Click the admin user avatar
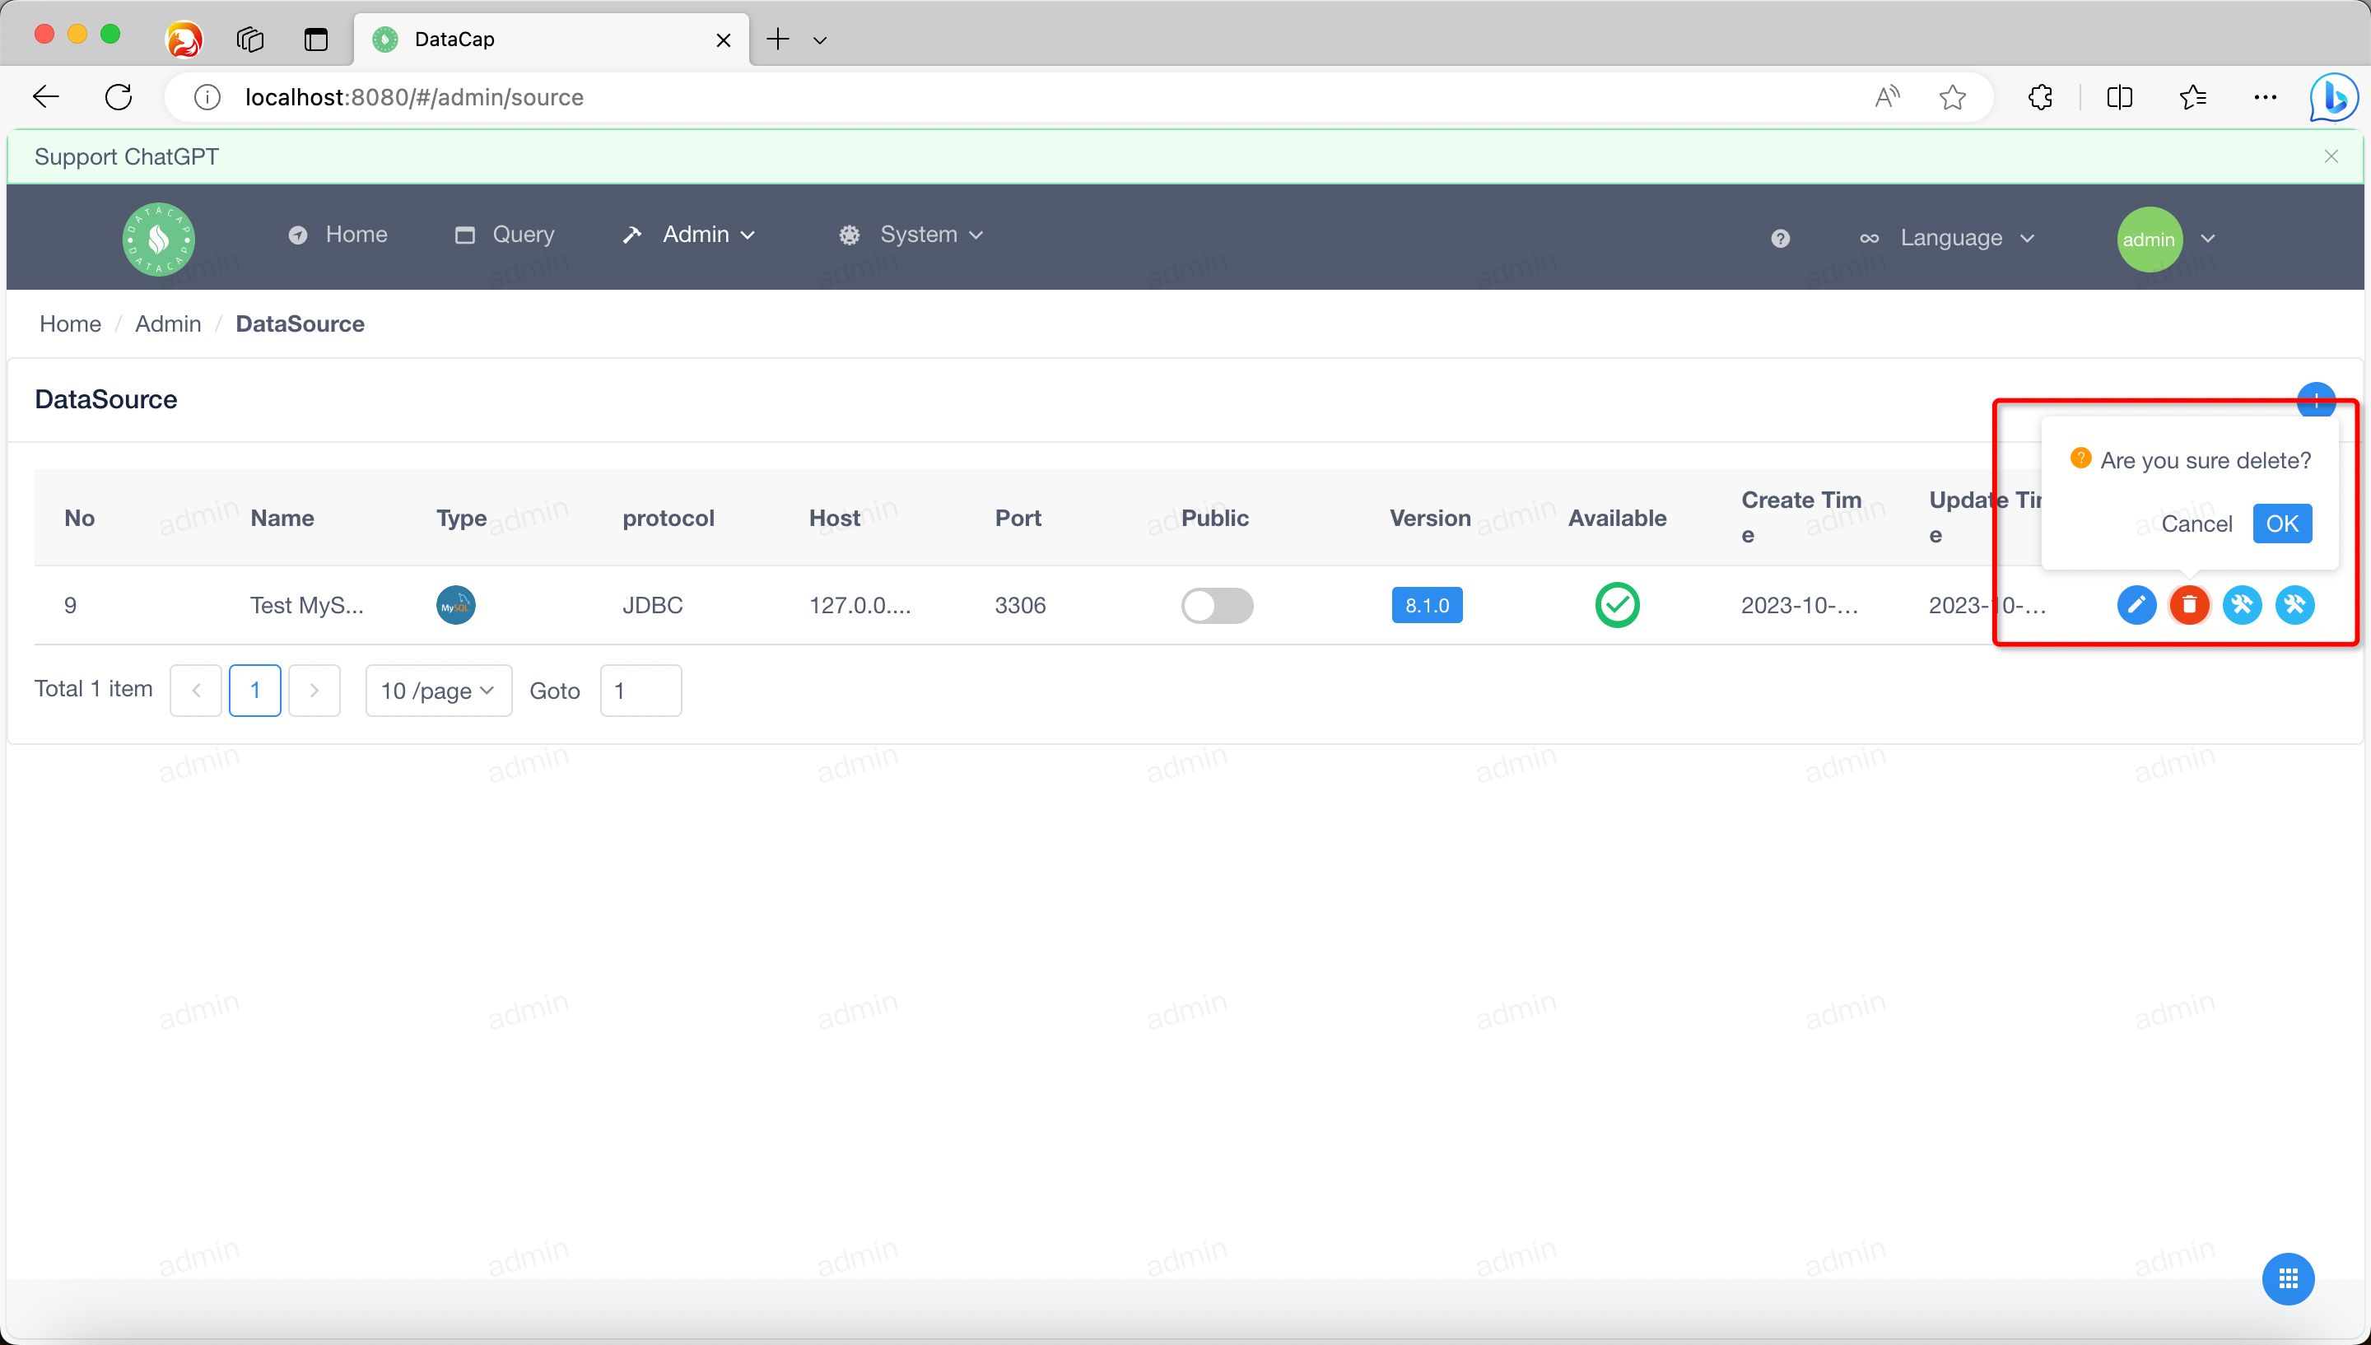 (2150, 240)
